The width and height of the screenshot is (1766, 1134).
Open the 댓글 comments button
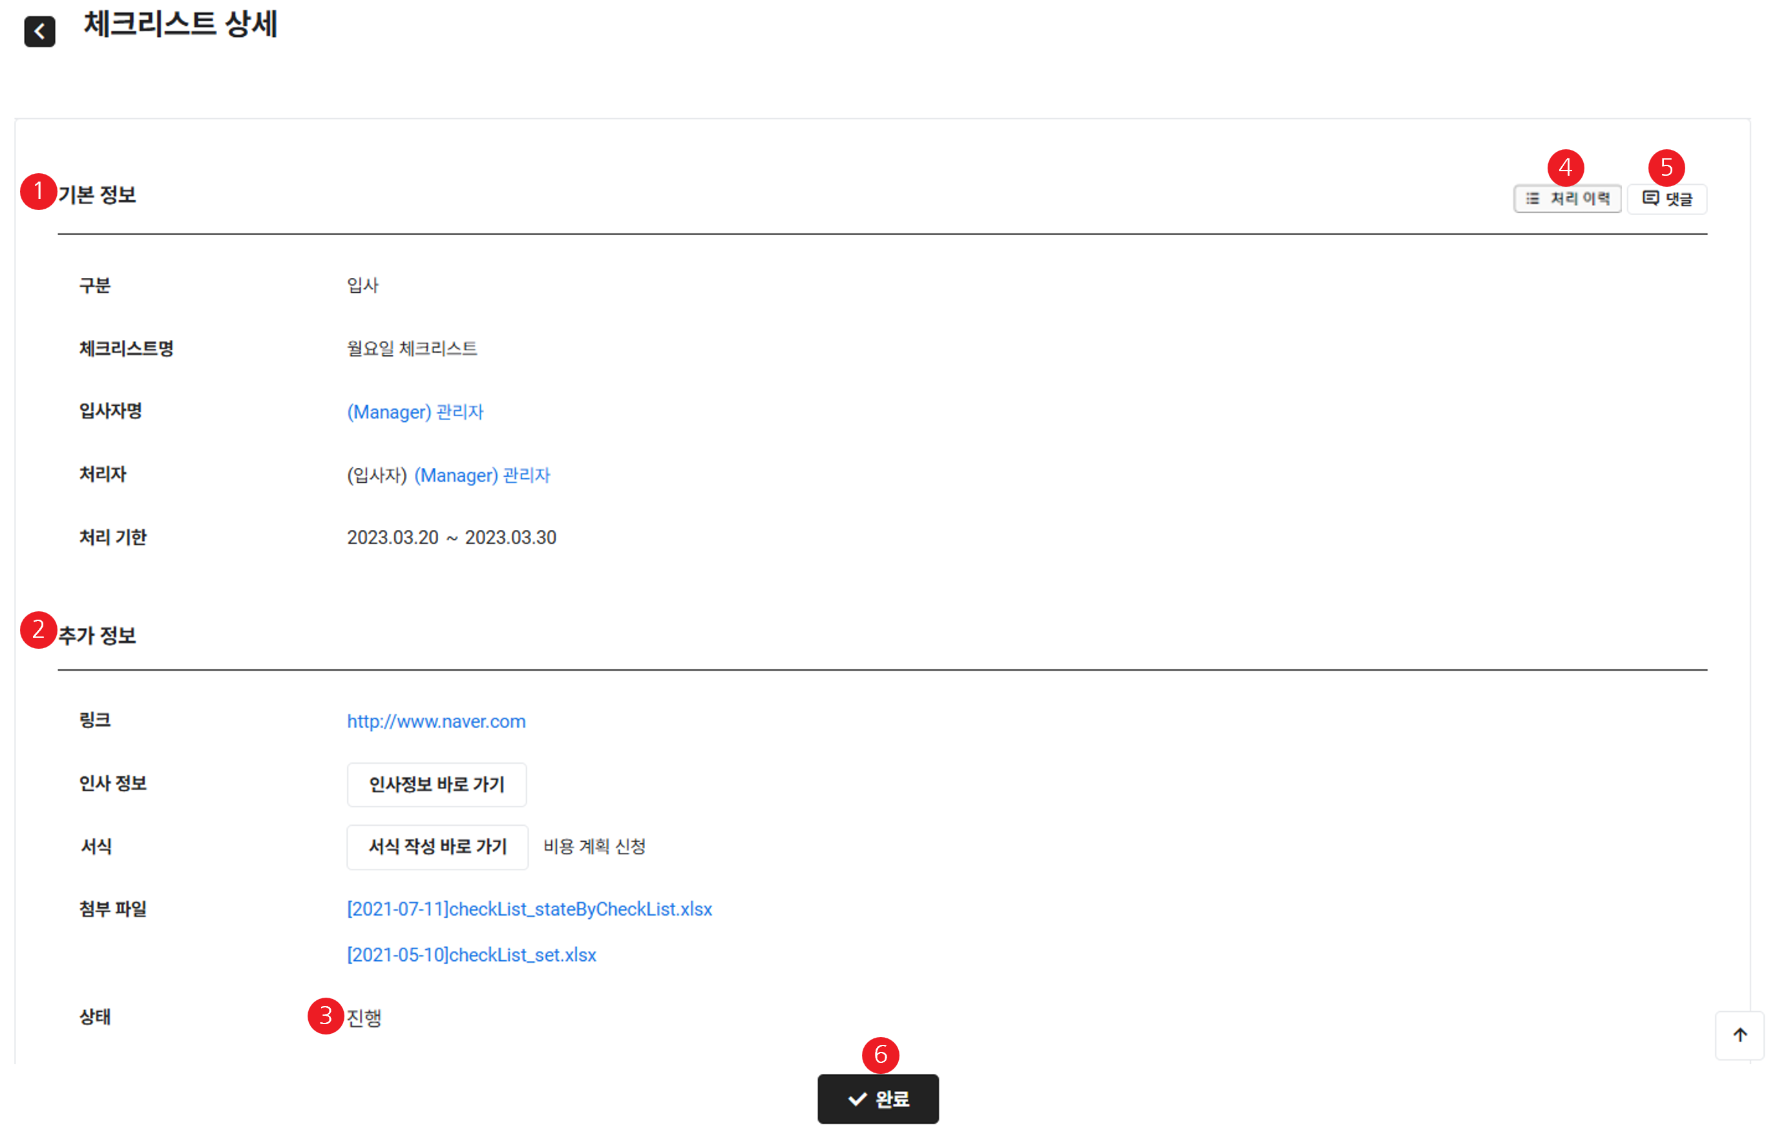point(1666,199)
